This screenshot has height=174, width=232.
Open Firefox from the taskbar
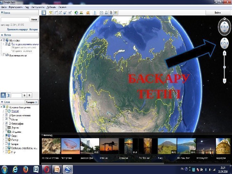tap(25, 169)
